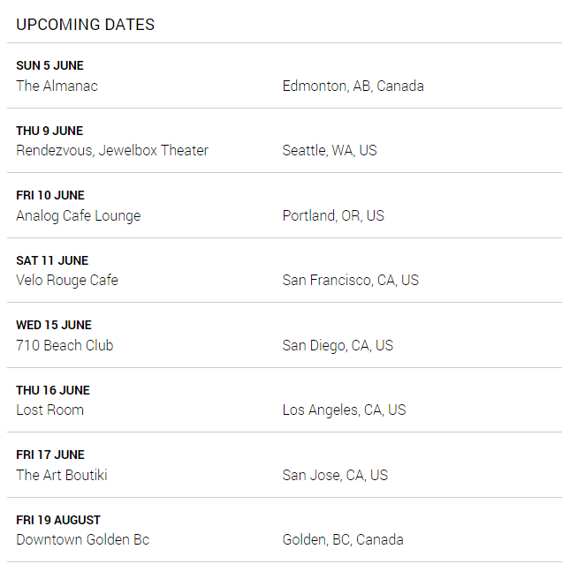Open the Velo Rouge Cafe event

click(67, 280)
